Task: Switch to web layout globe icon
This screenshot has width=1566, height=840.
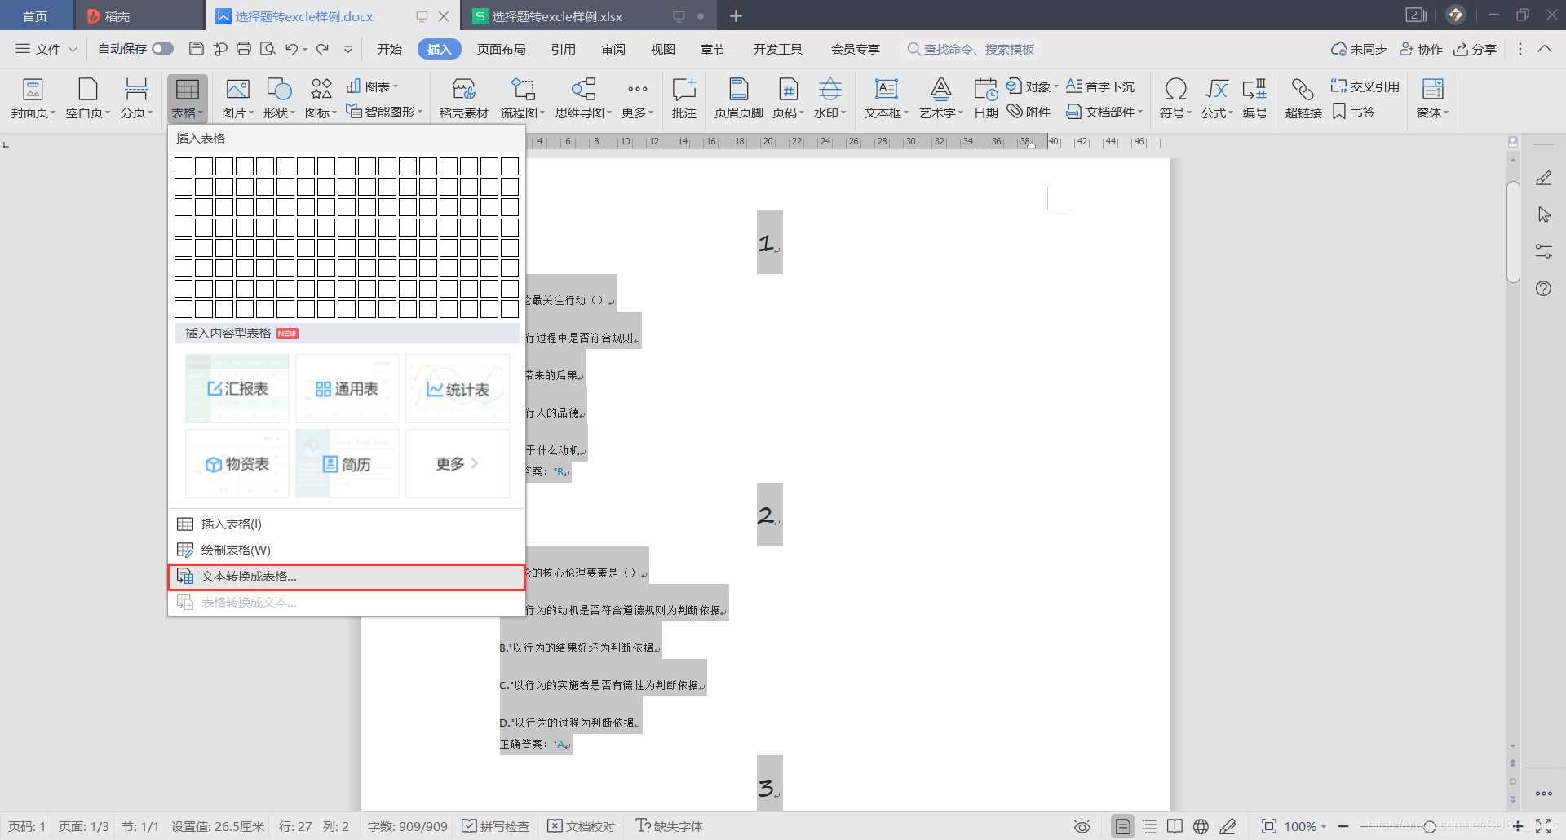Action: (1201, 826)
